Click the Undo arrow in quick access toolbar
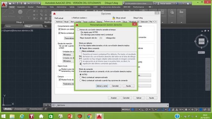 coord(29,3)
